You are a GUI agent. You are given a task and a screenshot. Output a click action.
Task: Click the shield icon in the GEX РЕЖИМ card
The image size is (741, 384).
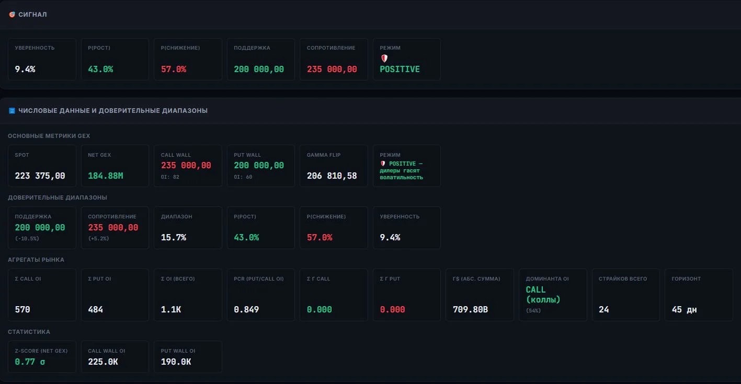(383, 164)
